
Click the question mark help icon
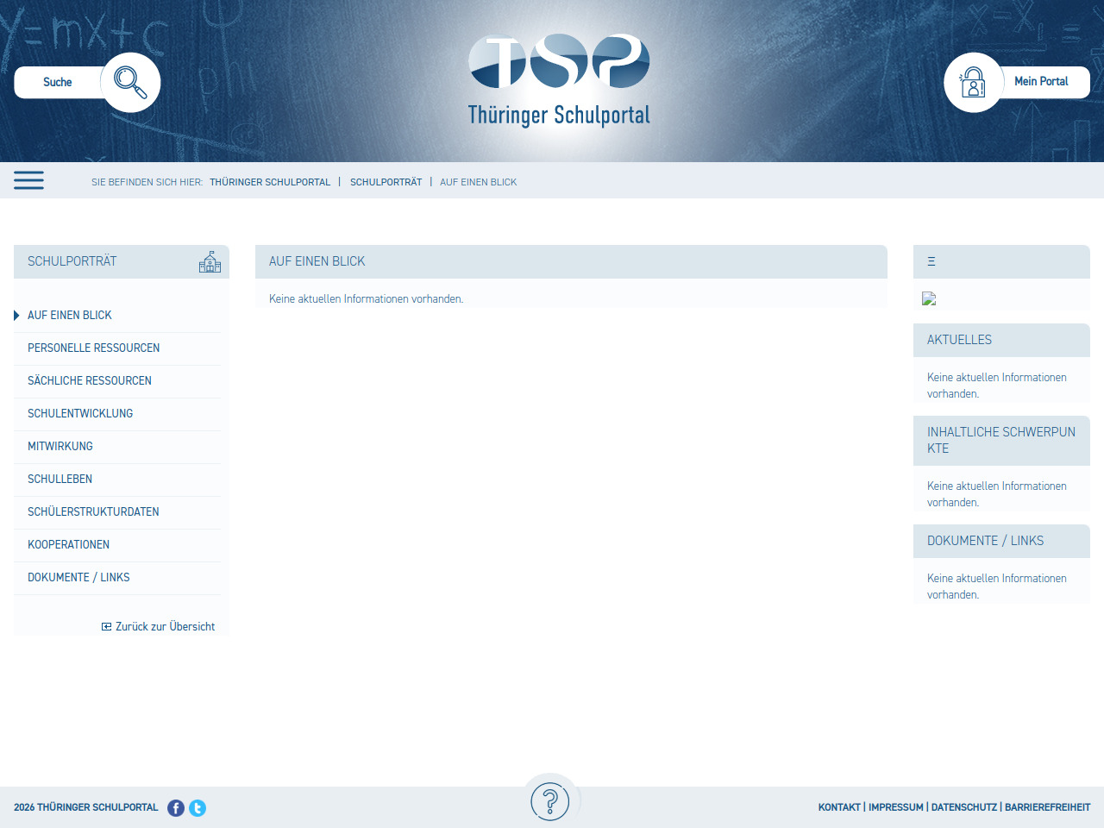point(550,801)
